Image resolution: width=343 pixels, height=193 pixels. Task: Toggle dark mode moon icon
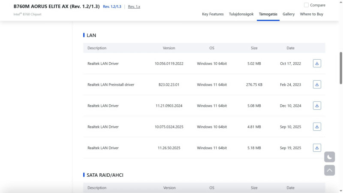click(x=329, y=157)
